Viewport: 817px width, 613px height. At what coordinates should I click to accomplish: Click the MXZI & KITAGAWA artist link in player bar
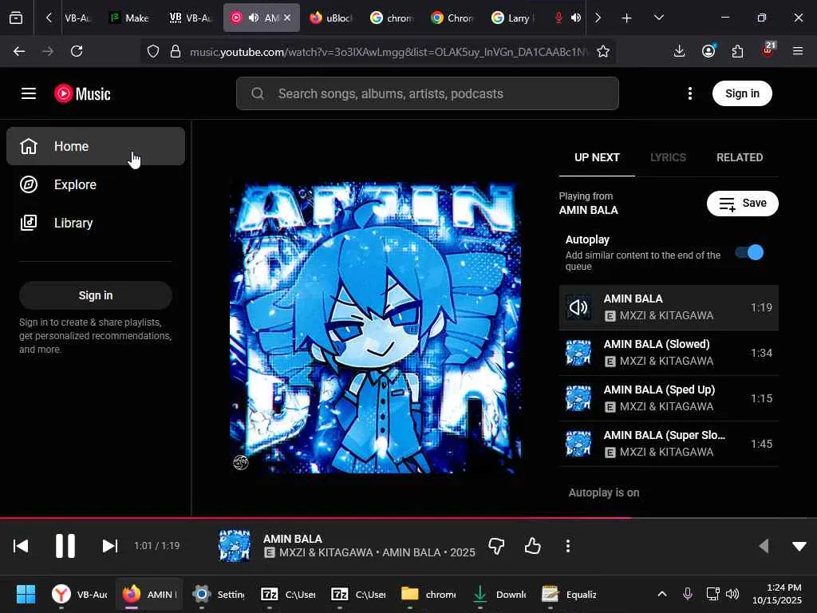point(326,552)
